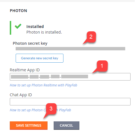Click the green checkmark installed icon
The width and height of the screenshot is (135, 132).
click(18, 26)
